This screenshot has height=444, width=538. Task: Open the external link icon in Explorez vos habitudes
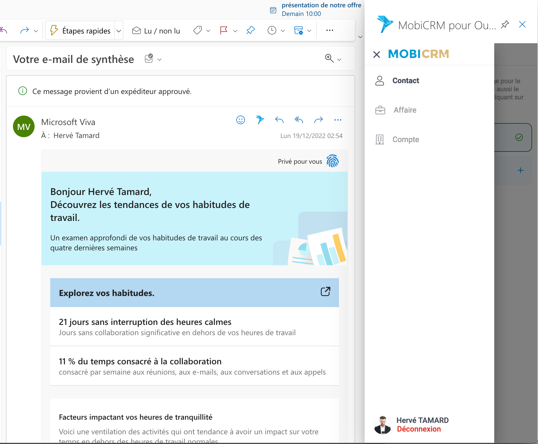pos(325,292)
